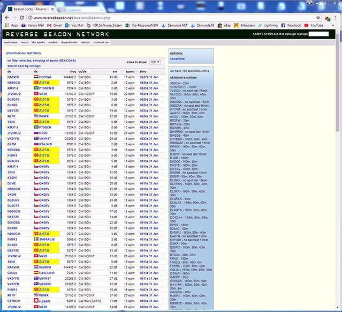Open the HG1BVA dx callsign link

click(x=46, y=77)
